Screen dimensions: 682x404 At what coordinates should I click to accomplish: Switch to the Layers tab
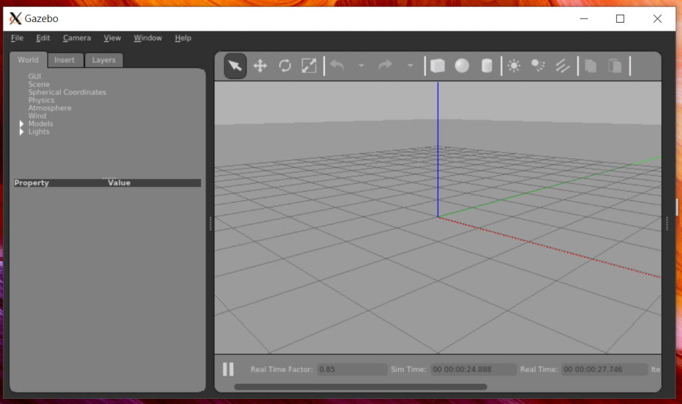103,60
